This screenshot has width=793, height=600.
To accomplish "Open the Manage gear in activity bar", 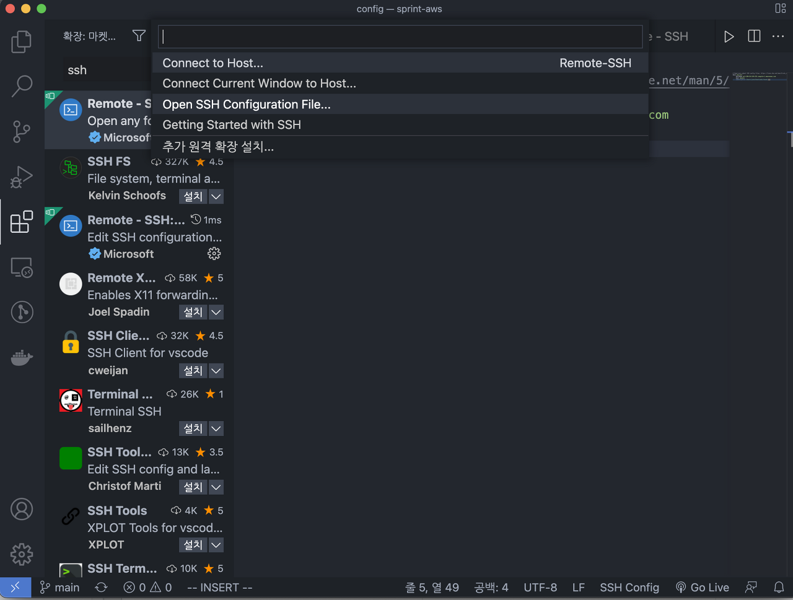I will [x=22, y=554].
